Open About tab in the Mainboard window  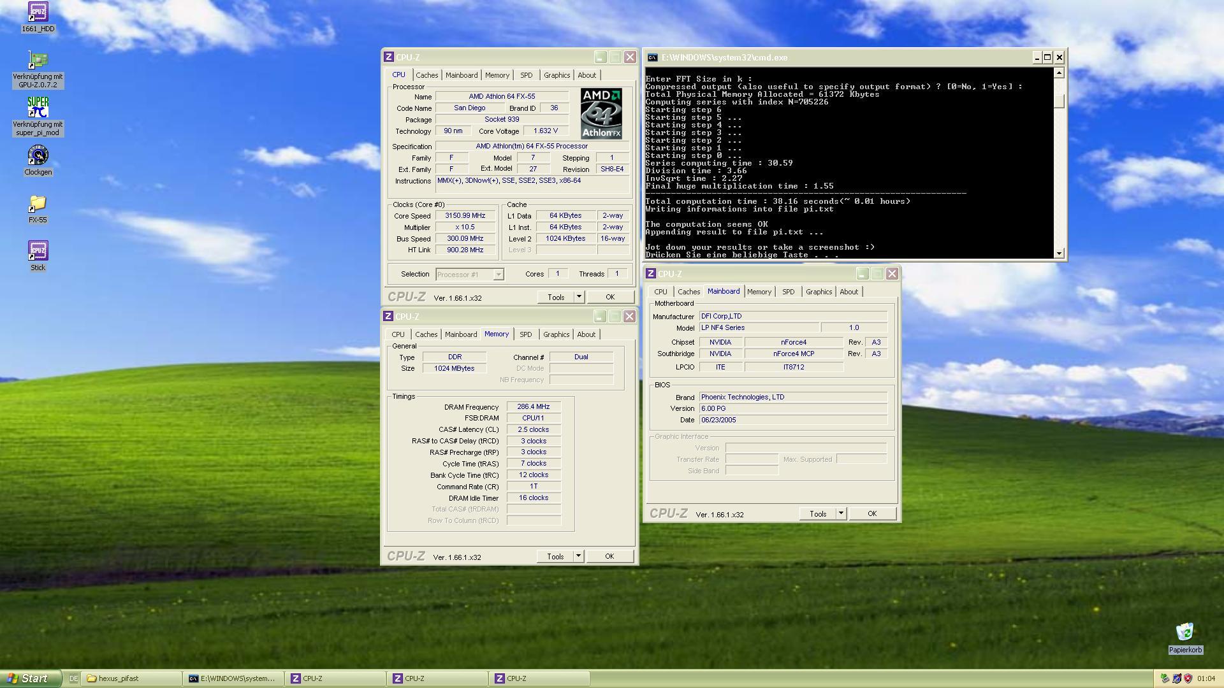point(849,292)
